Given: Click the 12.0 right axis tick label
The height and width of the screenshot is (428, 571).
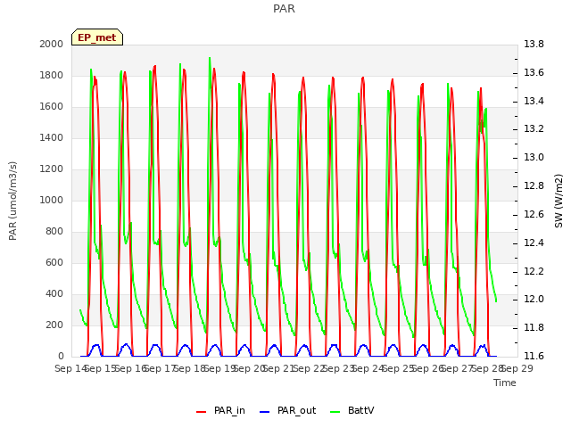Looking at the screenshot, I should [x=534, y=300].
